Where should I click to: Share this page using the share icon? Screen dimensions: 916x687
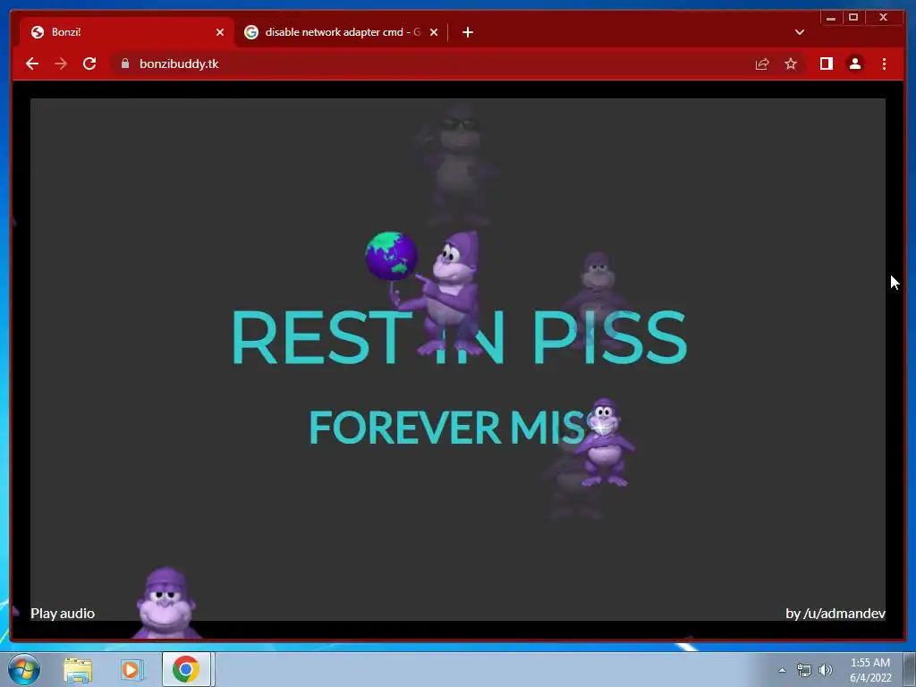pyautogui.click(x=762, y=64)
